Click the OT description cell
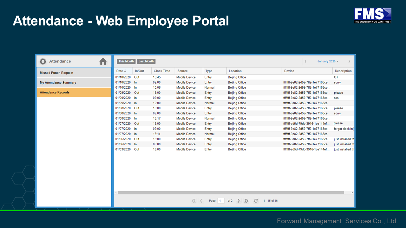 (336, 77)
